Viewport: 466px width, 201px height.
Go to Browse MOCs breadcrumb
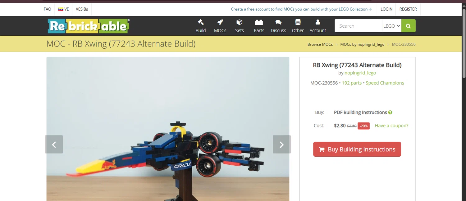pos(320,44)
